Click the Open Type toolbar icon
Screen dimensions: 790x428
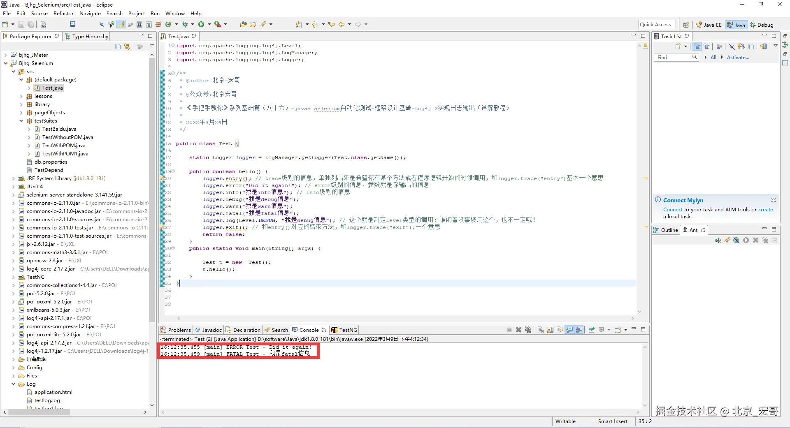244,25
